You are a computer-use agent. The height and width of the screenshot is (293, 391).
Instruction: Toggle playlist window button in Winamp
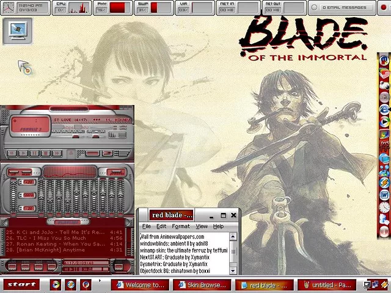(x=122, y=135)
